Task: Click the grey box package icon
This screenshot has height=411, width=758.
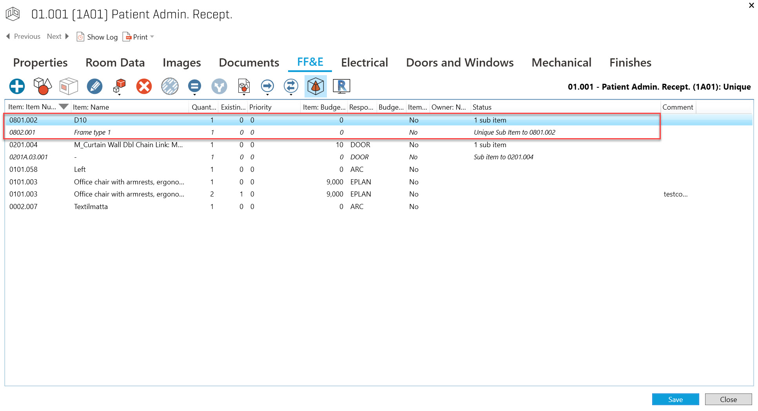Action: click(69, 87)
